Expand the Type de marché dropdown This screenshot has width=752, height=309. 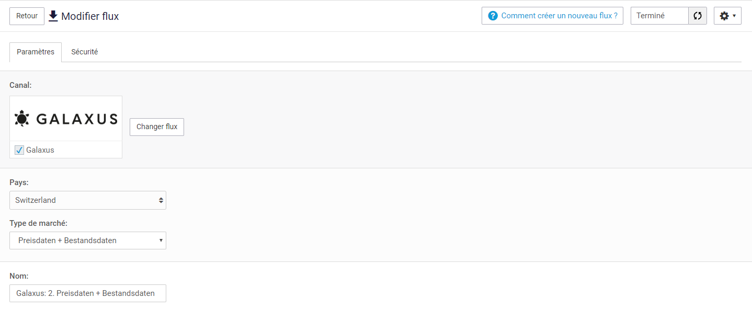[88, 241]
